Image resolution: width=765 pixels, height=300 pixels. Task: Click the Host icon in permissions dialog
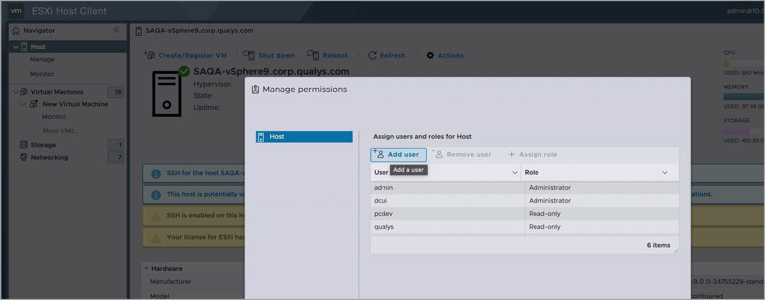click(x=261, y=137)
